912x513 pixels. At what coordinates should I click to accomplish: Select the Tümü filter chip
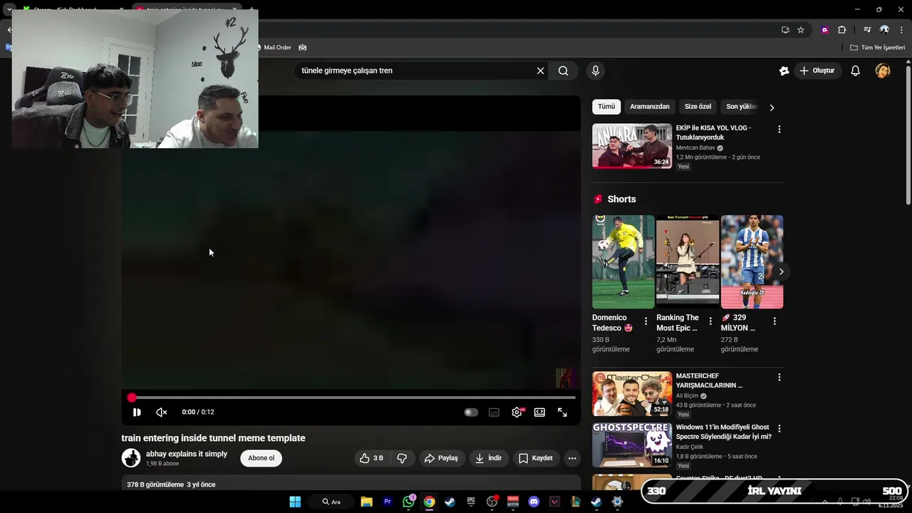point(606,107)
